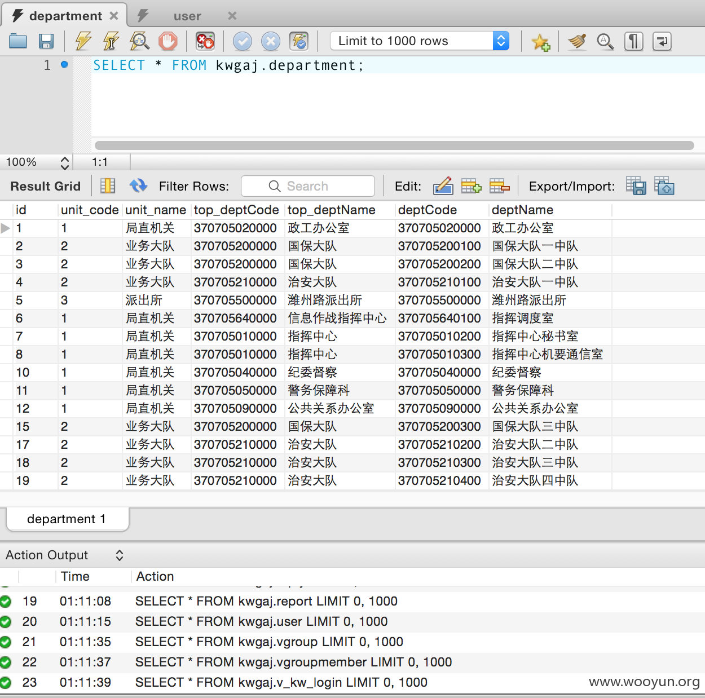
Task: Sort by unit_name column header
Action: coord(156,210)
